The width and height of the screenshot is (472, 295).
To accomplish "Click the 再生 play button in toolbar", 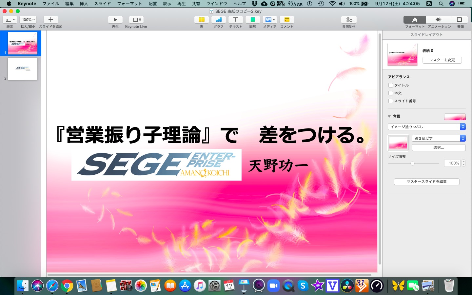I will pyautogui.click(x=115, y=20).
